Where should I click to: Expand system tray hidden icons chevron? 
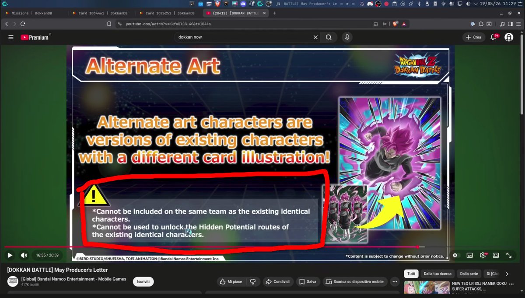476,4
